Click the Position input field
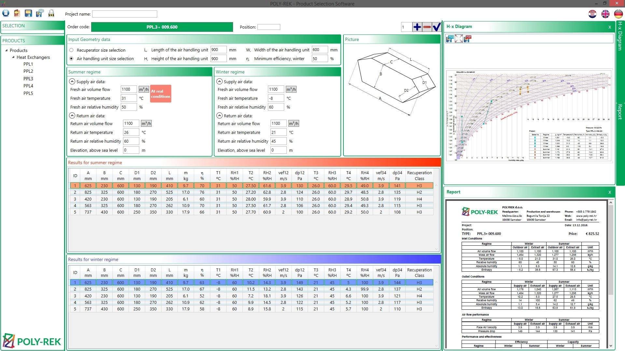 (269, 27)
